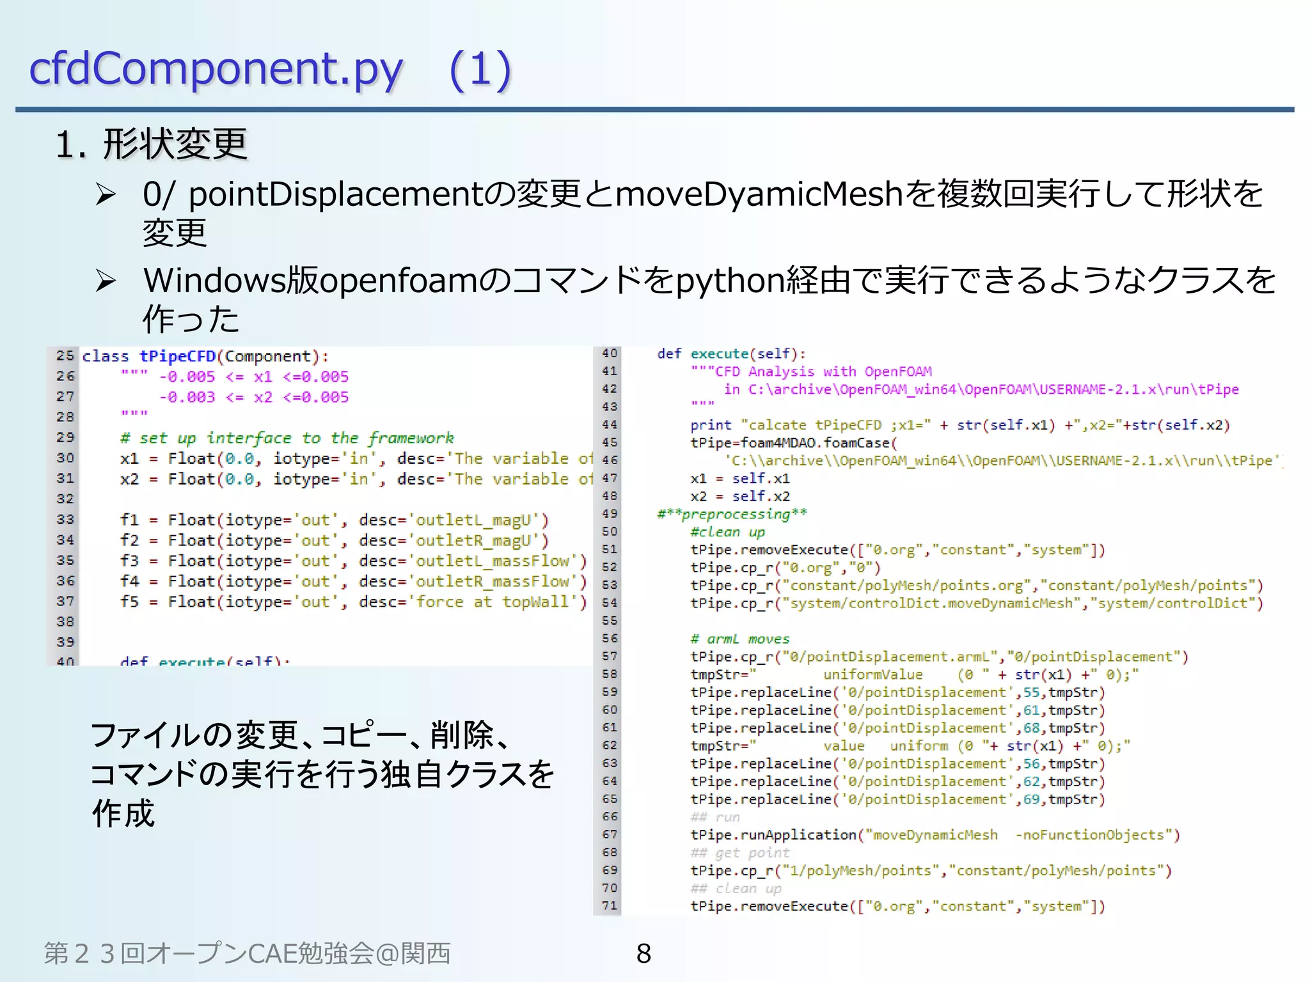Viewport: 1310px width, 982px height.
Task: Click the bullet about Windows版openfoam commands
Action: (x=709, y=299)
